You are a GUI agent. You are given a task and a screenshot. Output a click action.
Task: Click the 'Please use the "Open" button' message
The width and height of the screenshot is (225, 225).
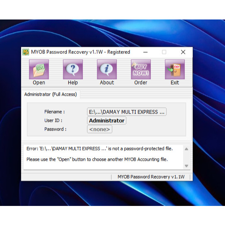click(97, 160)
